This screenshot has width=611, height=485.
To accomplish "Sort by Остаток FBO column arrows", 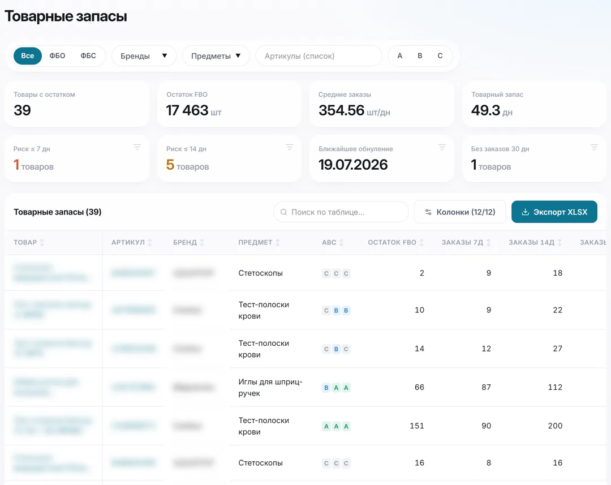I will (x=421, y=242).
